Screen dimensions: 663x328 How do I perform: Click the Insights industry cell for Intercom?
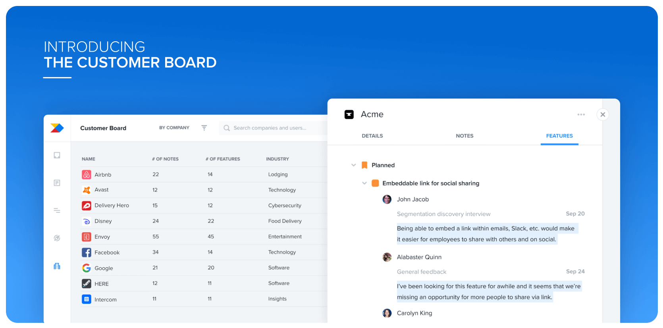point(277,299)
